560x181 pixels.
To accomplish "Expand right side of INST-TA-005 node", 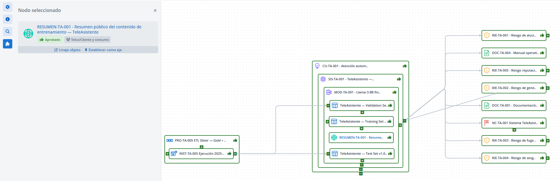I will coord(235,154).
